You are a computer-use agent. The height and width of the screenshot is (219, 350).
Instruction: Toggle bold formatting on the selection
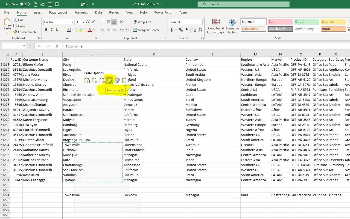click(x=46, y=30)
